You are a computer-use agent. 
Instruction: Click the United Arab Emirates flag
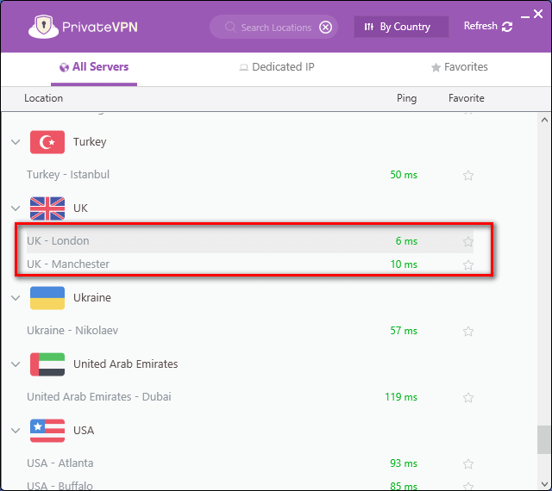click(x=47, y=364)
